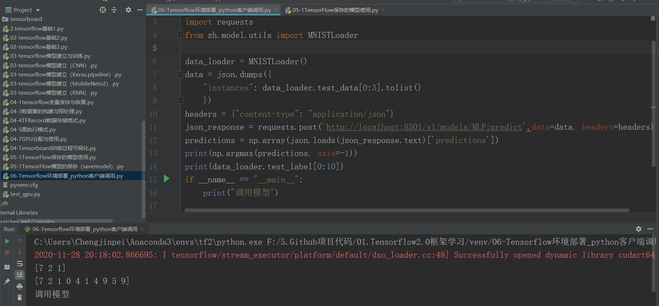Click restore layout icon in Run toolbar
The image size is (659, 306).
[7, 267]
